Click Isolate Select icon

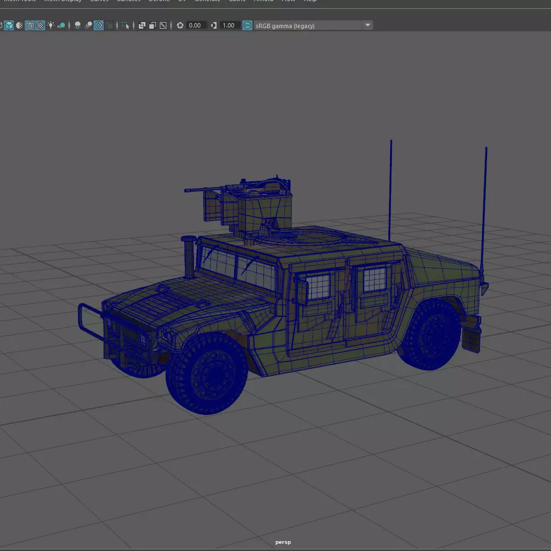[x=126, y=25]
